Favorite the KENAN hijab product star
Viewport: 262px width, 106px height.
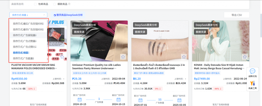click(x=245, y=57)
